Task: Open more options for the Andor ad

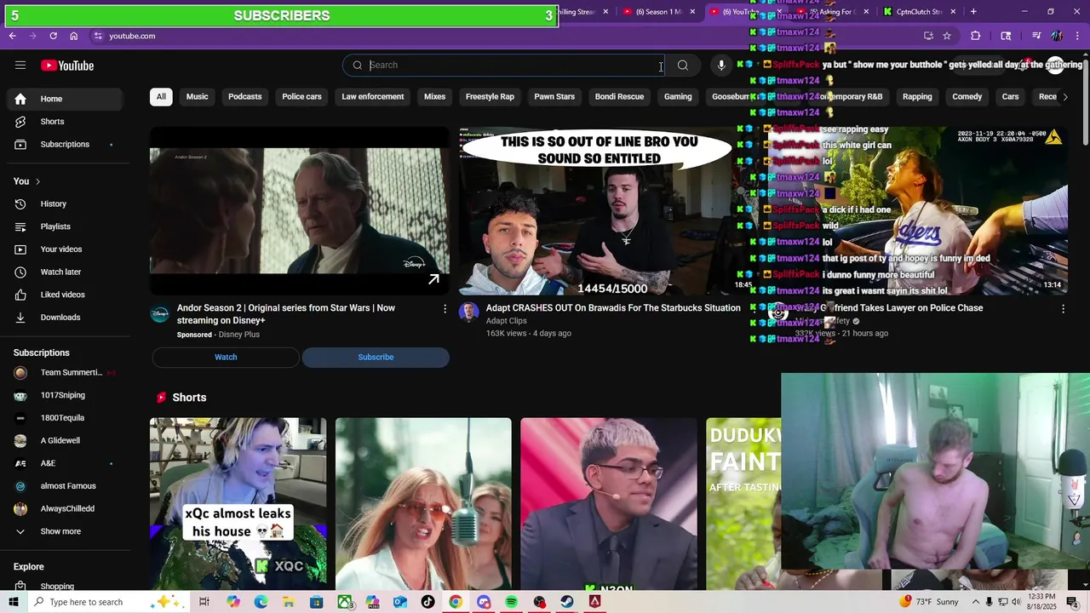Action: [445, 309]
